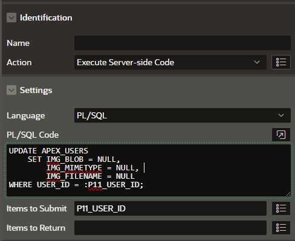Click the empty Items to Return field

click(x=170, y=228)
